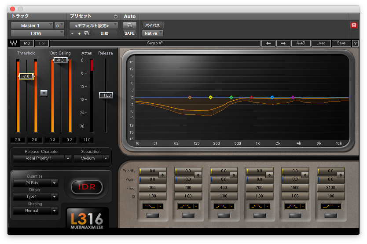
Task: Click the Load preset button
Action: click(321, 43)
